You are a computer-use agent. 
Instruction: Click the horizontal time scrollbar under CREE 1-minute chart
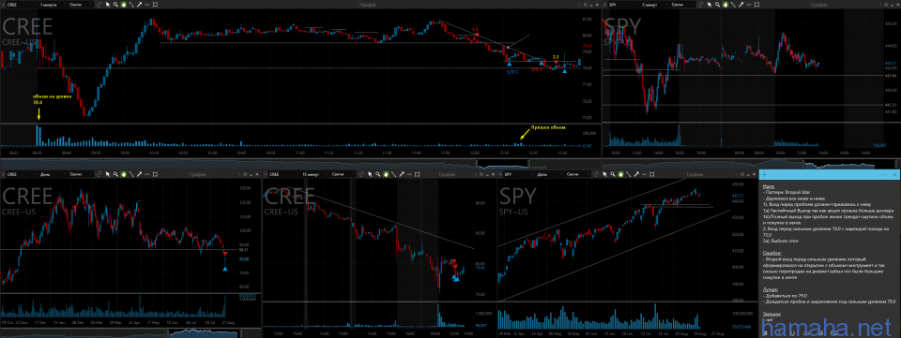[x=300, y=163]
